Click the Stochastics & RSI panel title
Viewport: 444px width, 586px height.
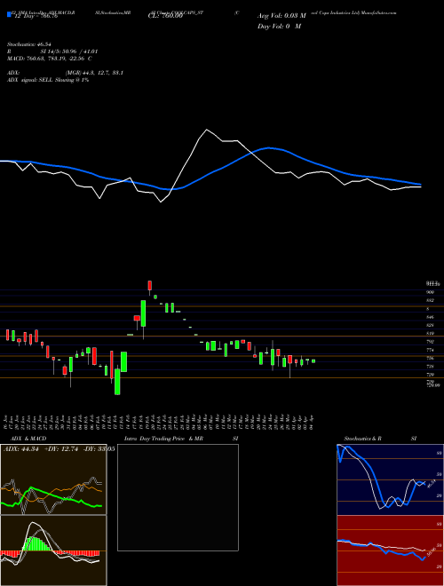380,439
